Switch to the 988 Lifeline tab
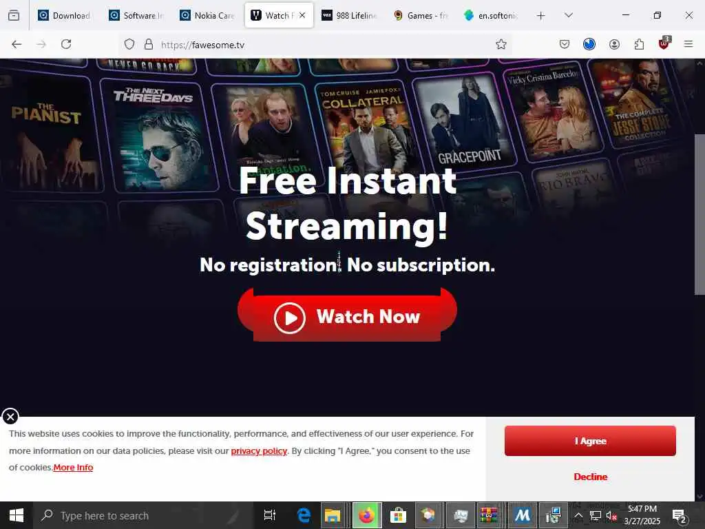 349,15
